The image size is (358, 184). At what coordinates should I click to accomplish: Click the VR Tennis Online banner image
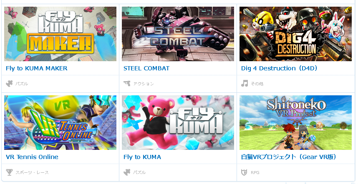pos(60,122)
